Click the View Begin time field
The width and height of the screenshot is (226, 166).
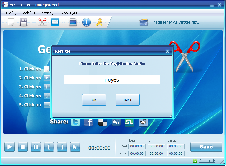(137, 153)
